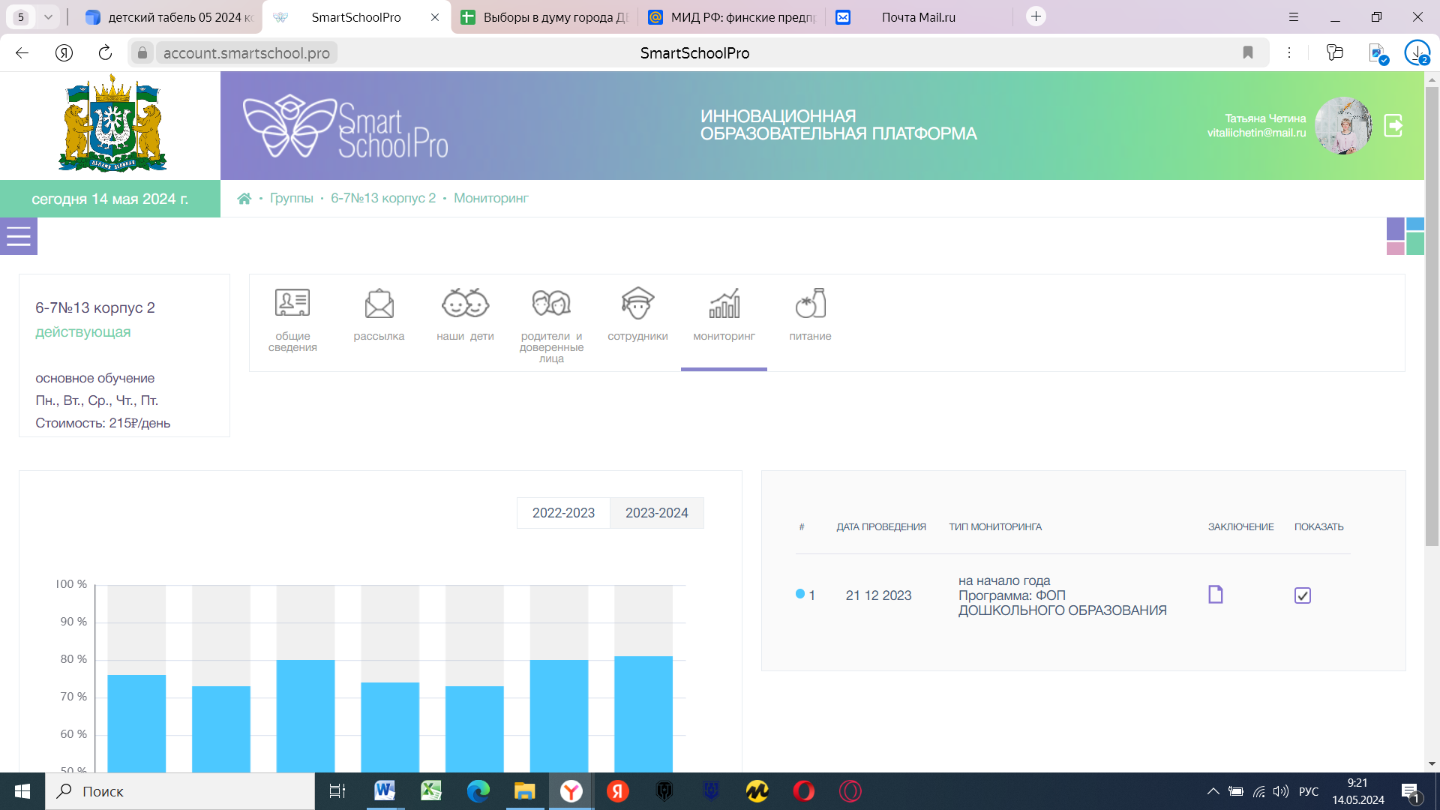Screen dimensions: 1440x810
Task: Select the 2023-2024 year tab
Action: click(x=656, y=513)
